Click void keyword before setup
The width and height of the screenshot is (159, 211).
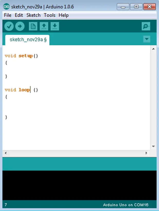click(10, 56)
